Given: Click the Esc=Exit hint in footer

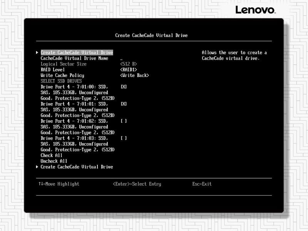Looking at the screenshot, I should [x=202, y=184].
